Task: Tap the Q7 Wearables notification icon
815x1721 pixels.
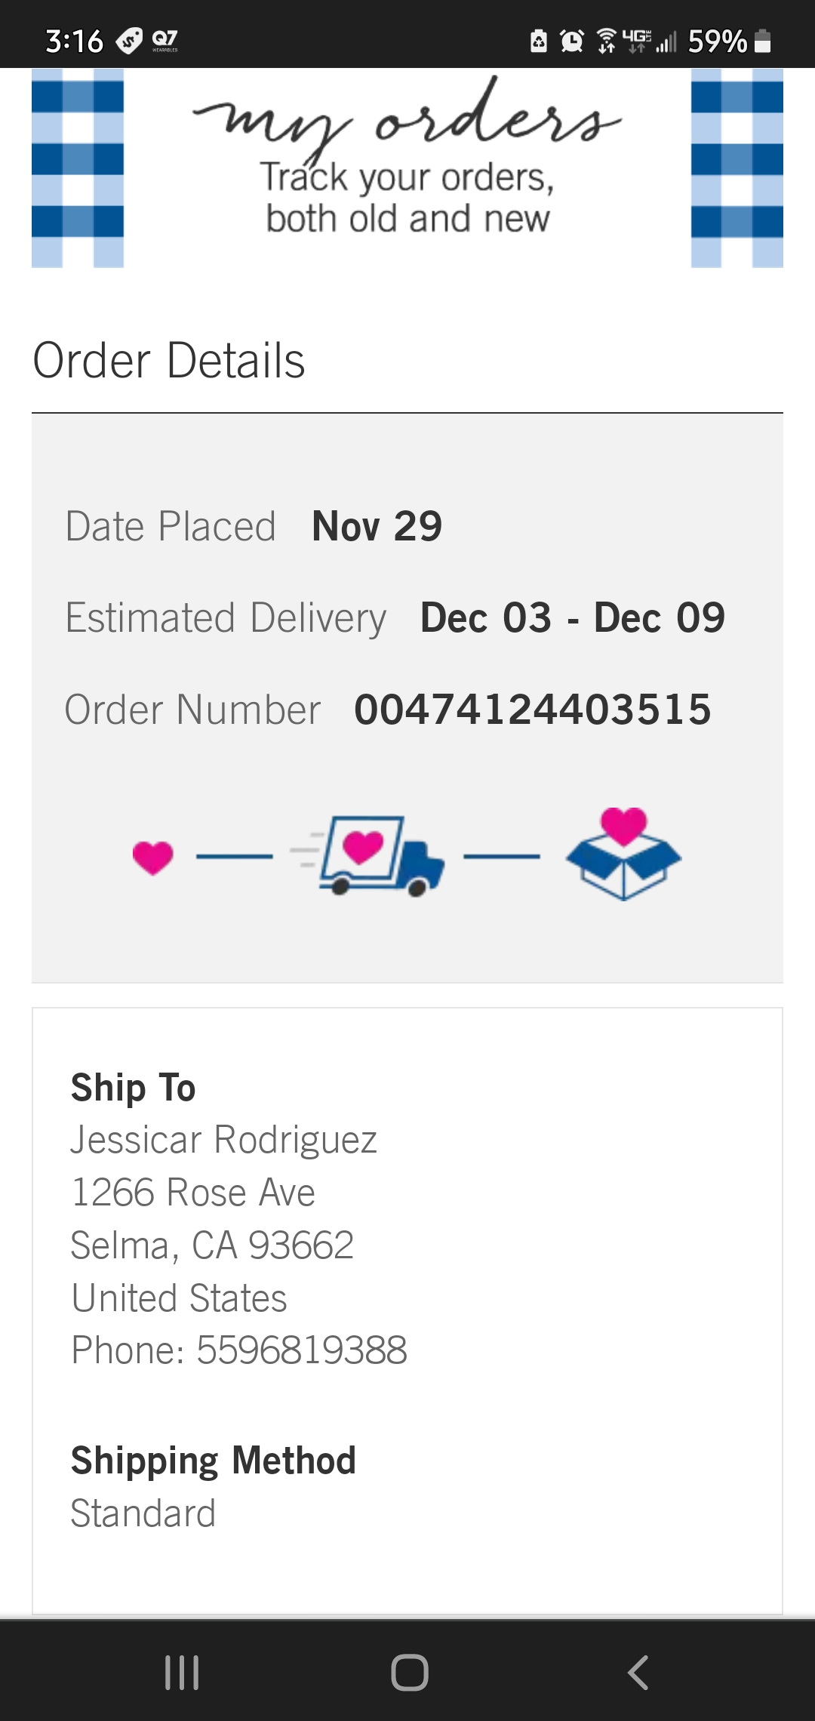Action: click(165, 39)
